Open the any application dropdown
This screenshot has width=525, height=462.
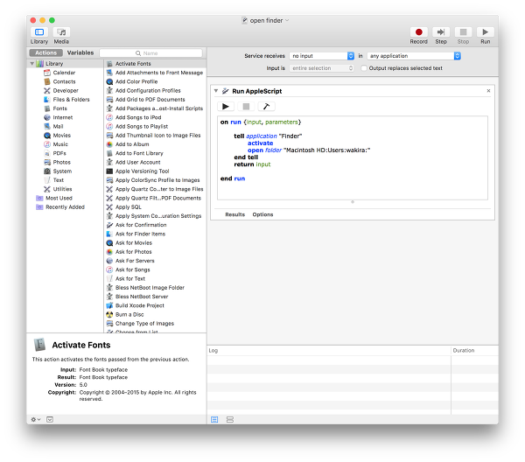click(414, 56)
